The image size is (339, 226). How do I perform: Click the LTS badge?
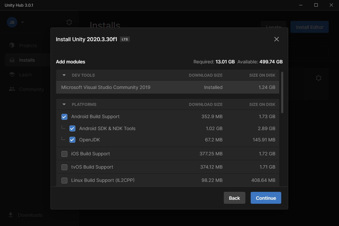[x=125, y=39]
